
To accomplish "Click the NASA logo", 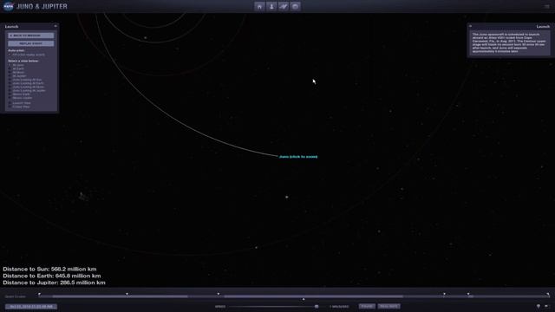I will (x=8, y=6).
